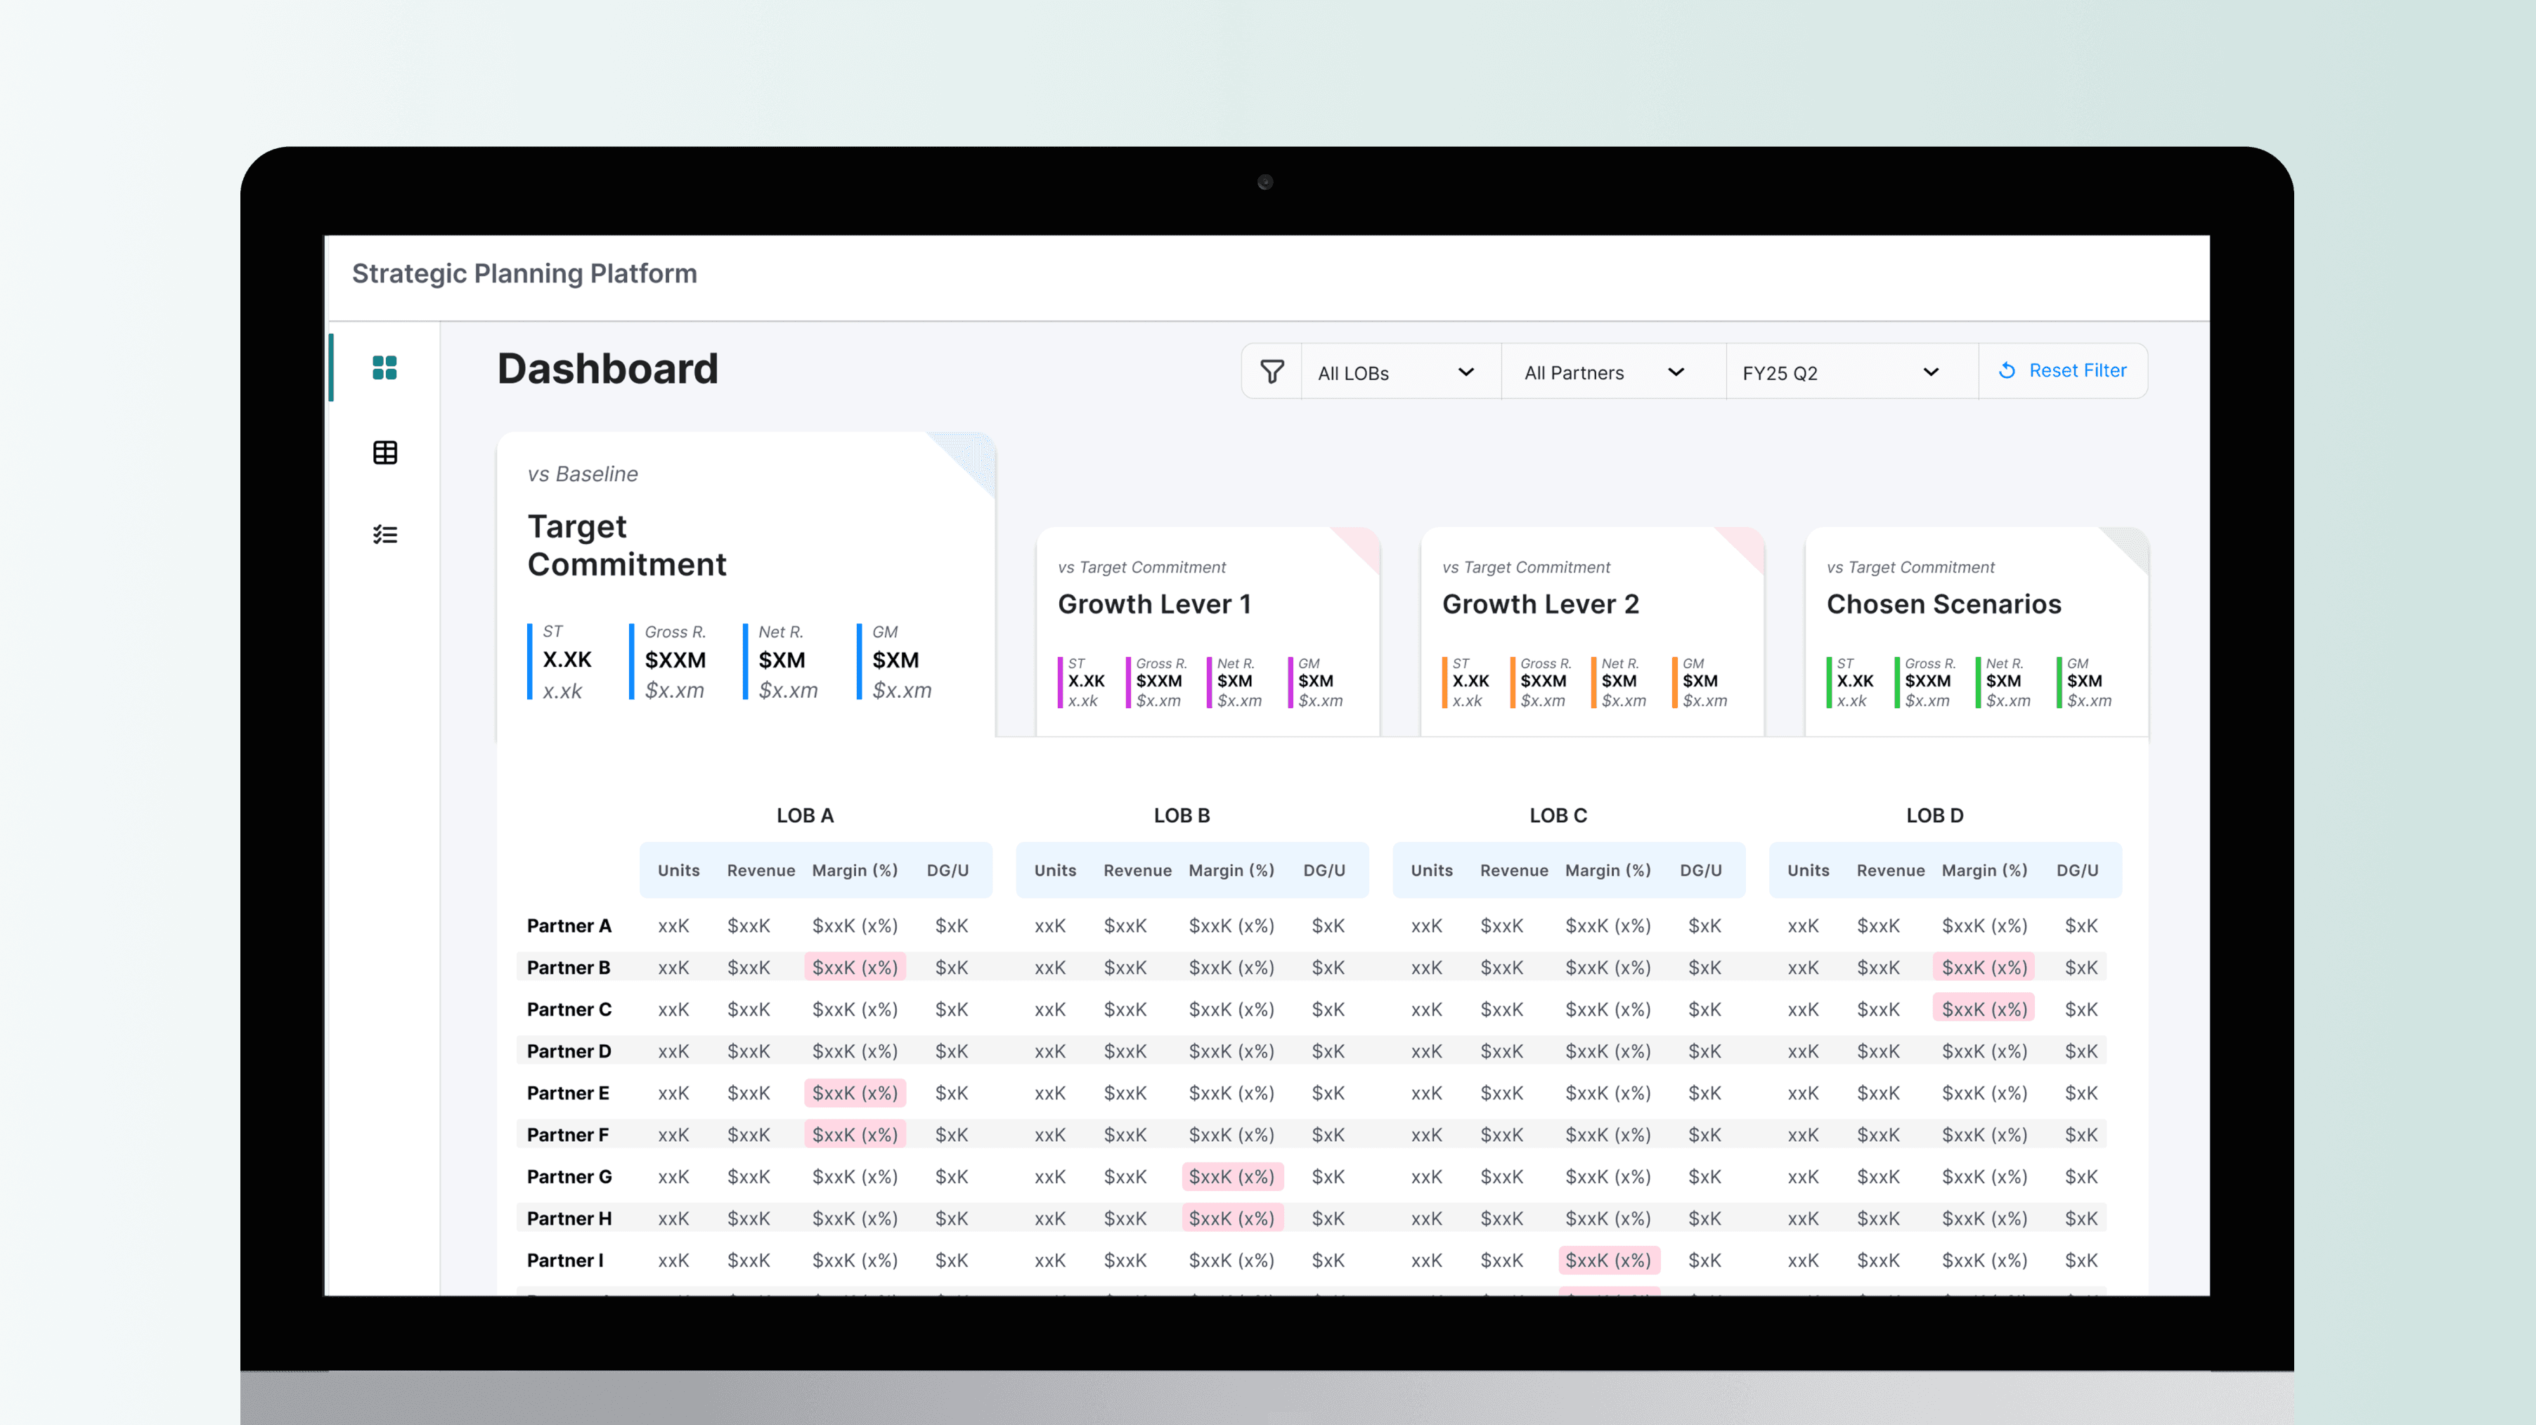The height and width of the screenshot is (1425, 2536).
Task: Click the FY25 Q2 chevron arrow
Action: [1931, 372]
